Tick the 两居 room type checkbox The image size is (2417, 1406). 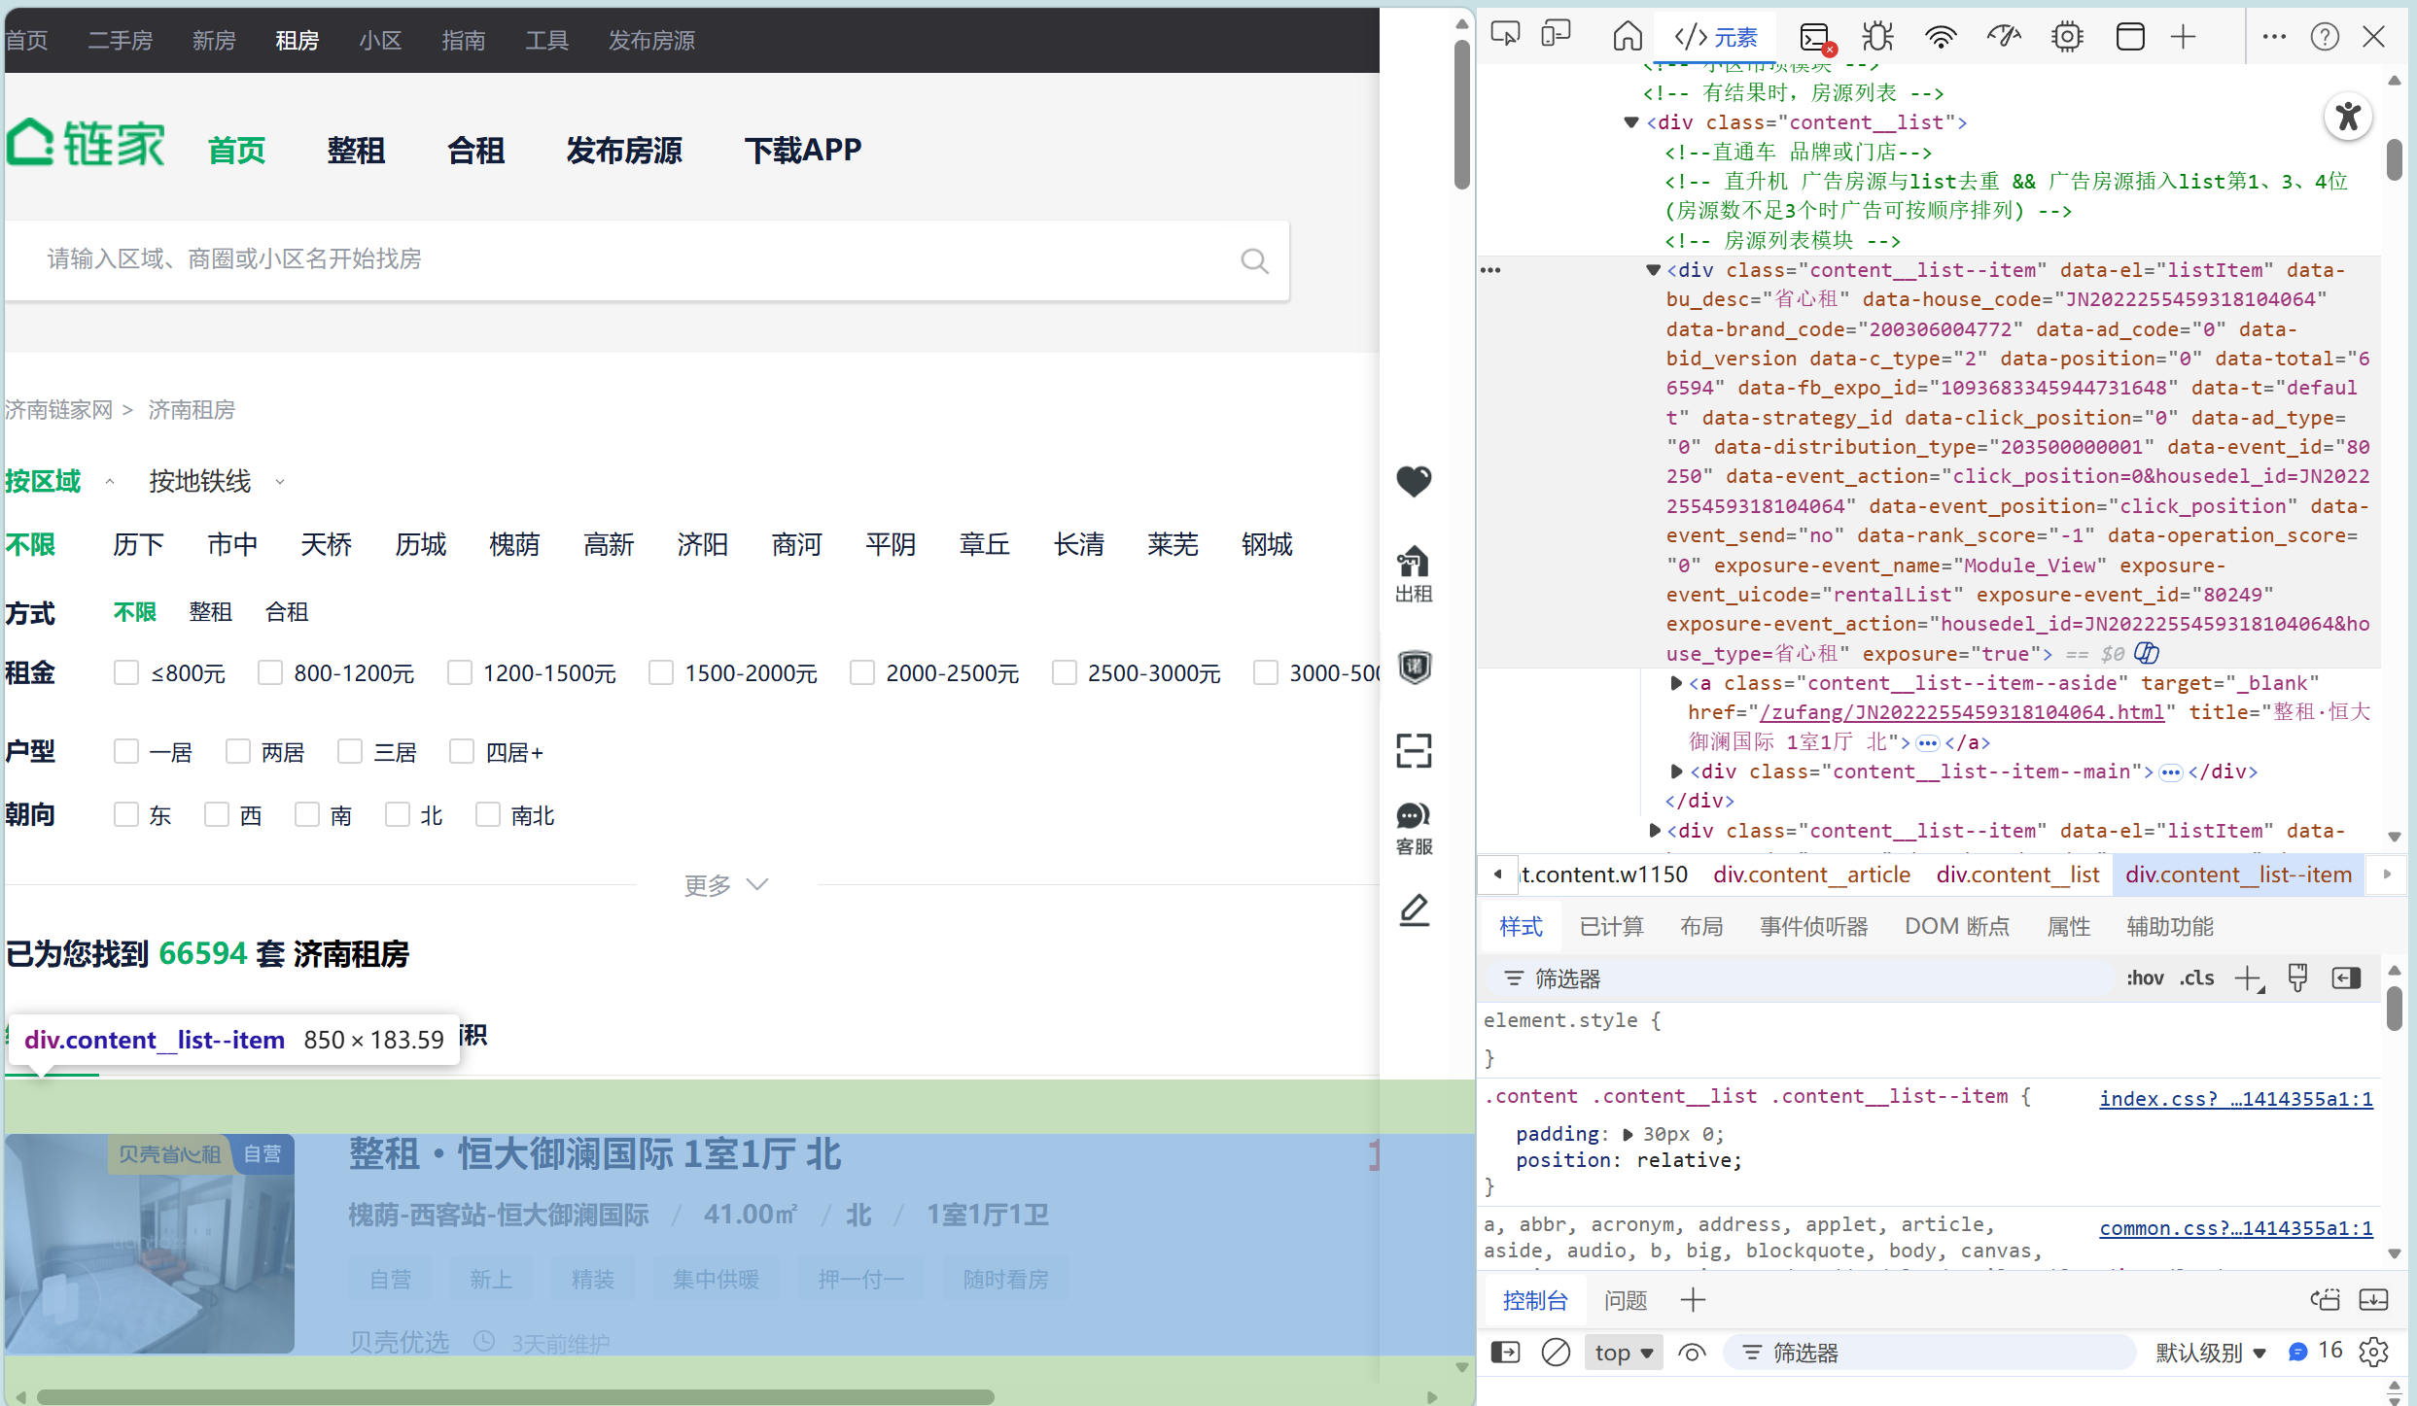click(238, 751)
